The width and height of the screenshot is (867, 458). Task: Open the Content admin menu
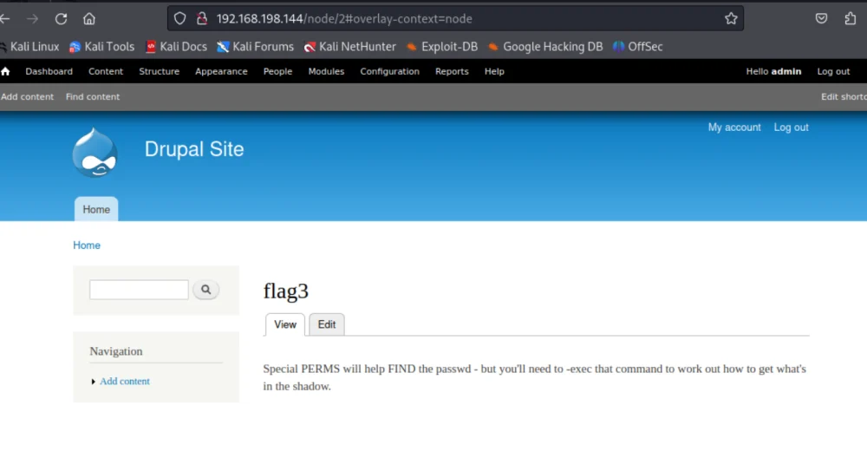[x=106, y=71]
